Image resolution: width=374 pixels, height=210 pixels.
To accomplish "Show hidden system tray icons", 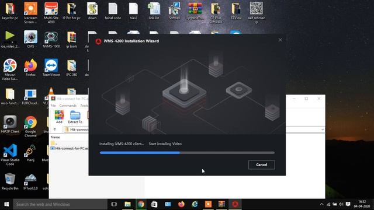I will tap(321, 204).
